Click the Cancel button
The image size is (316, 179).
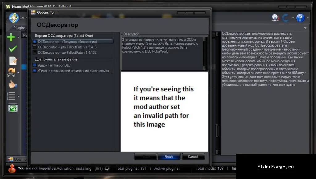pyautogui.click(x=193, y=157)
